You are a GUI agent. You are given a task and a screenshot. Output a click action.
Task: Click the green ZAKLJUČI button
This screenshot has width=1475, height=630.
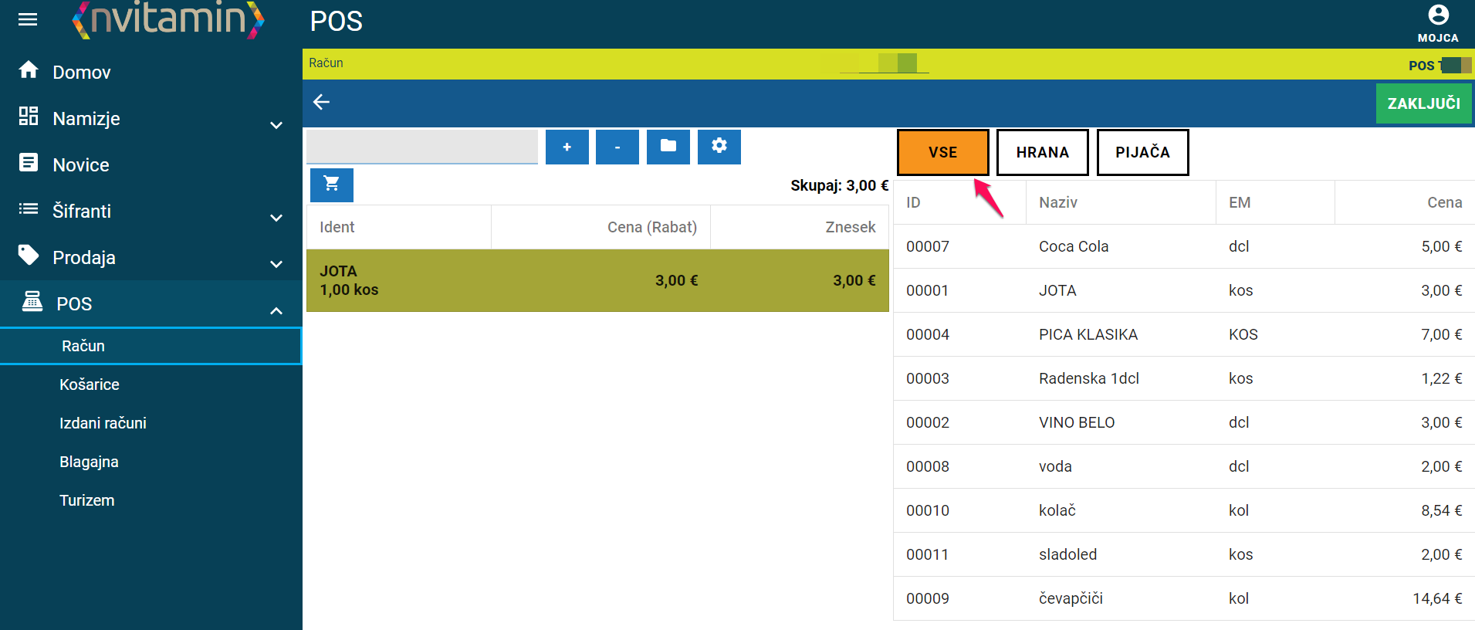click(x=1423, y=103)
